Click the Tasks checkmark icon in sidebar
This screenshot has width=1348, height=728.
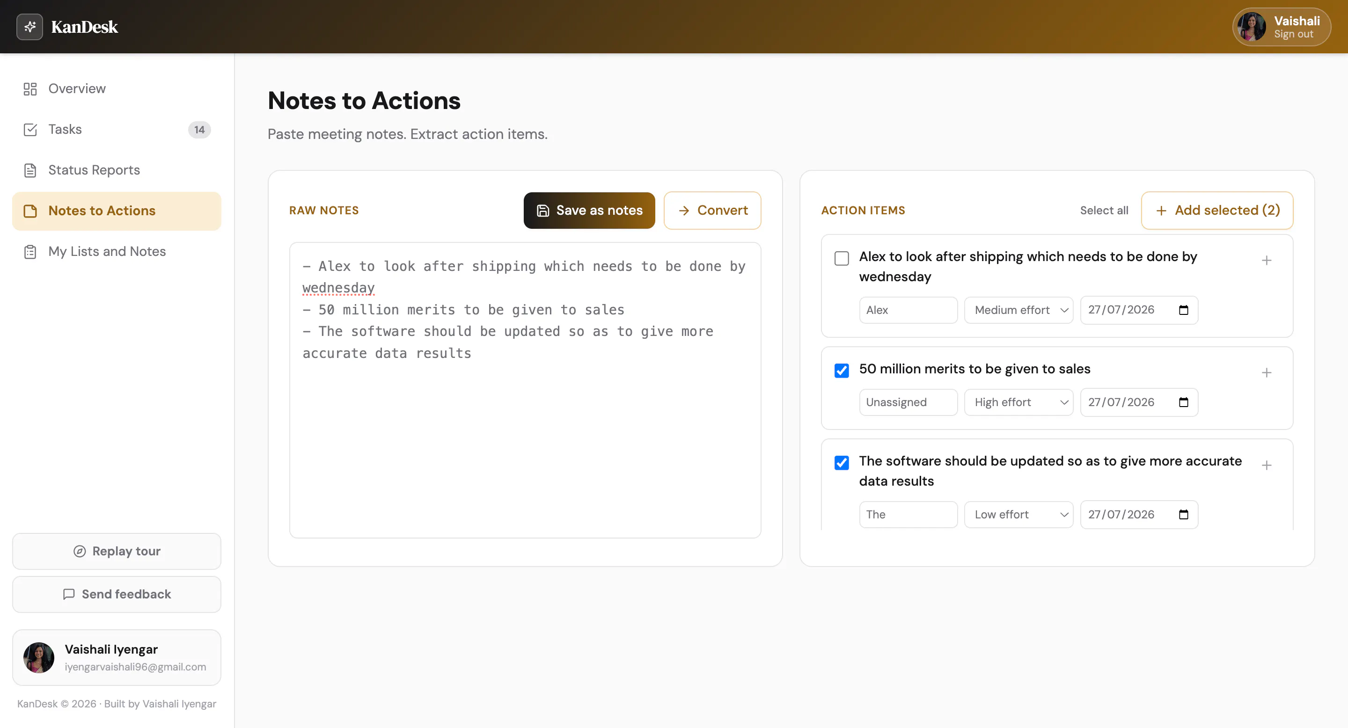click(x=30, y=130)
